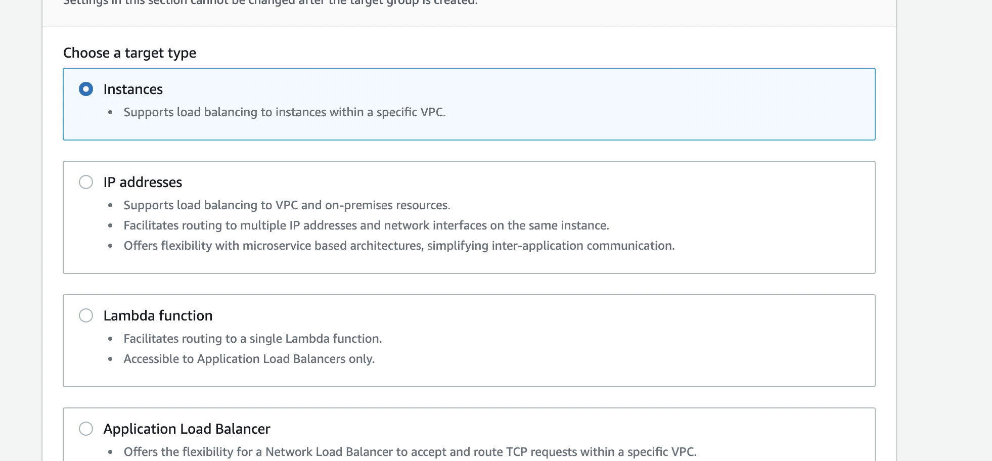
Task: Click the bullet before "Offers flexibility with microservice"
Action: click(110, 246)
